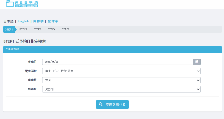The height and width of the screenshot is (119, 224).
Task: Click the date field showing 2025/04/25
Action: (117, 62)
